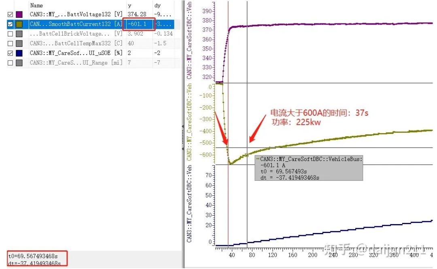Uncheck the UI_uSOE signal checkbox
Viewport: 437px width, 269px height.
click(x=10, y=53)
